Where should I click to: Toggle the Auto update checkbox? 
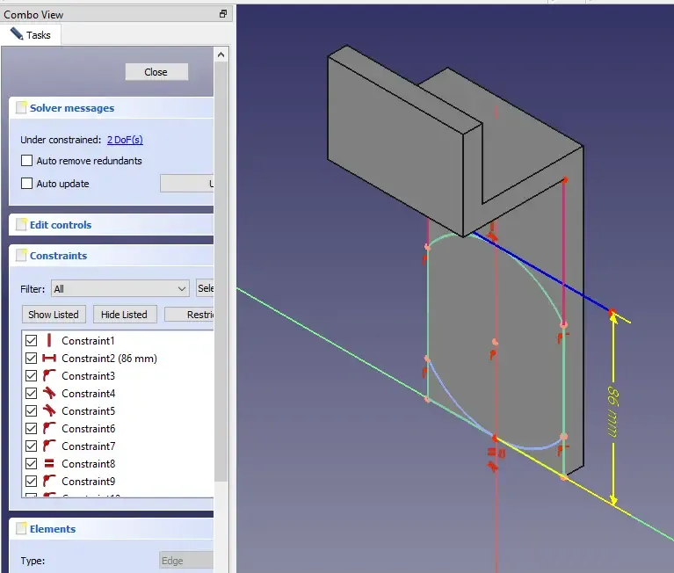pyautogui.click(x=26, y=184)
